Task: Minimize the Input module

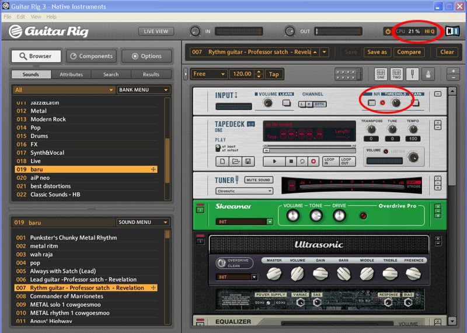Action: click(438, 94)
